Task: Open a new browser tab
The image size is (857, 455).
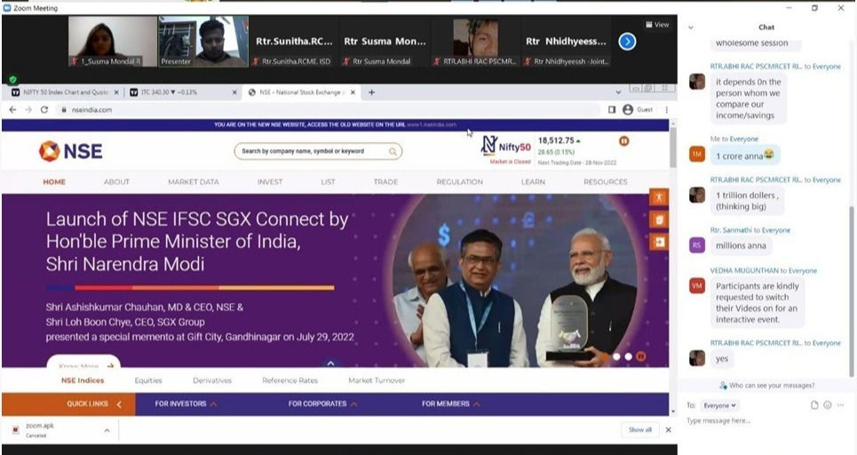Action: click(371, 92)
